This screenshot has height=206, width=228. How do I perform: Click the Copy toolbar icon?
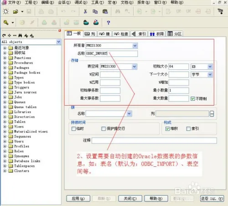coord(95,11)
